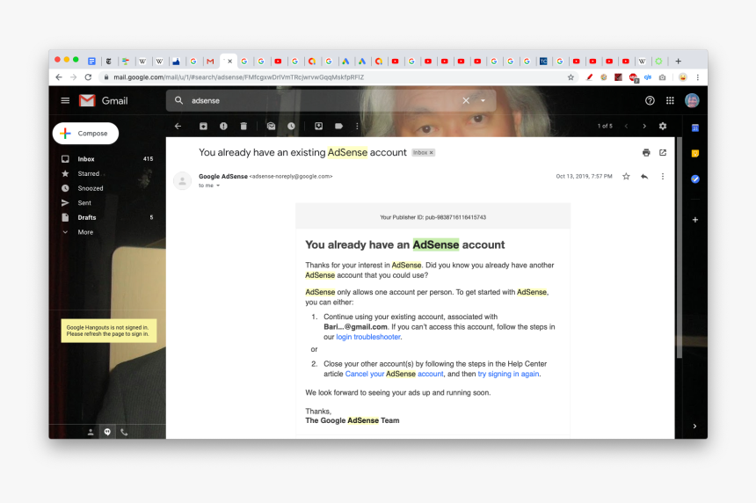Open the Google account avatar menu
756x503 pixels.
point(692,100)
